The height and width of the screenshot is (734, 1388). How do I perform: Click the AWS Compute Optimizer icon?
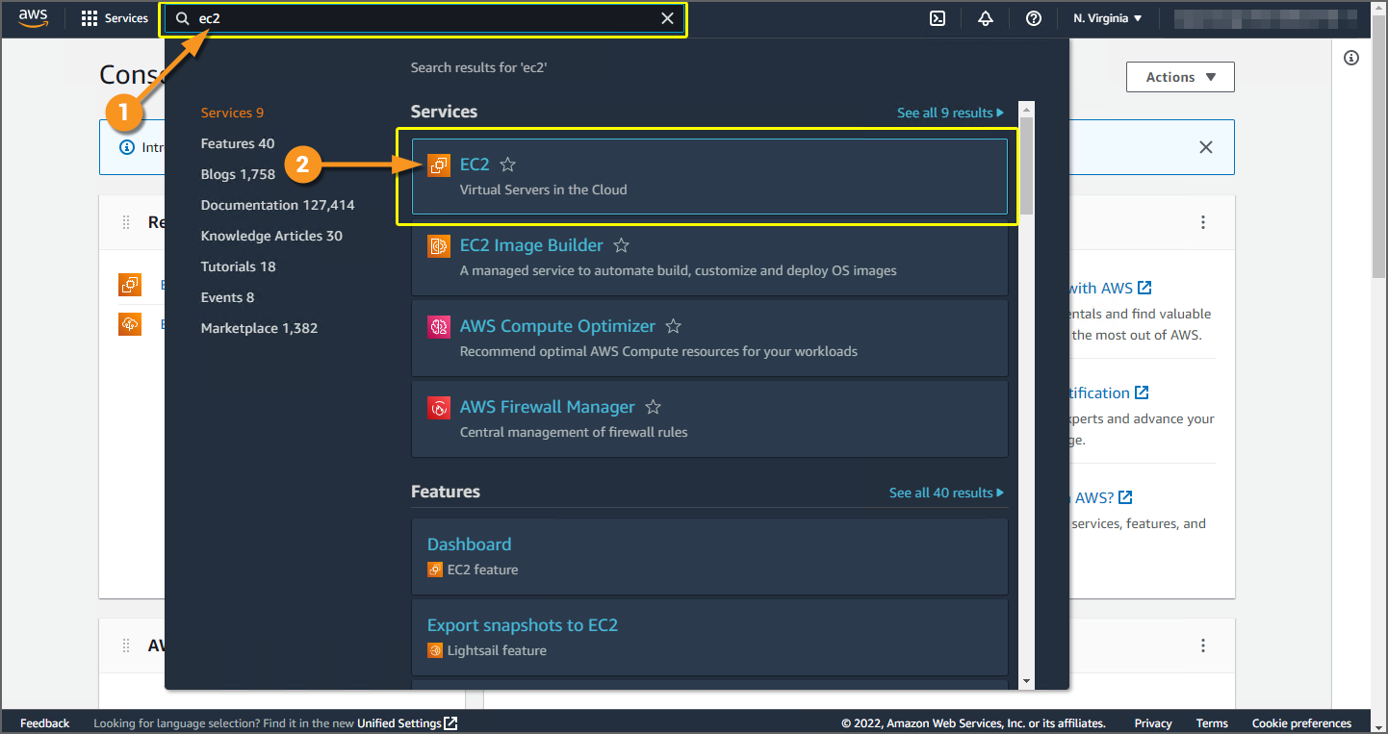[439, 327]
